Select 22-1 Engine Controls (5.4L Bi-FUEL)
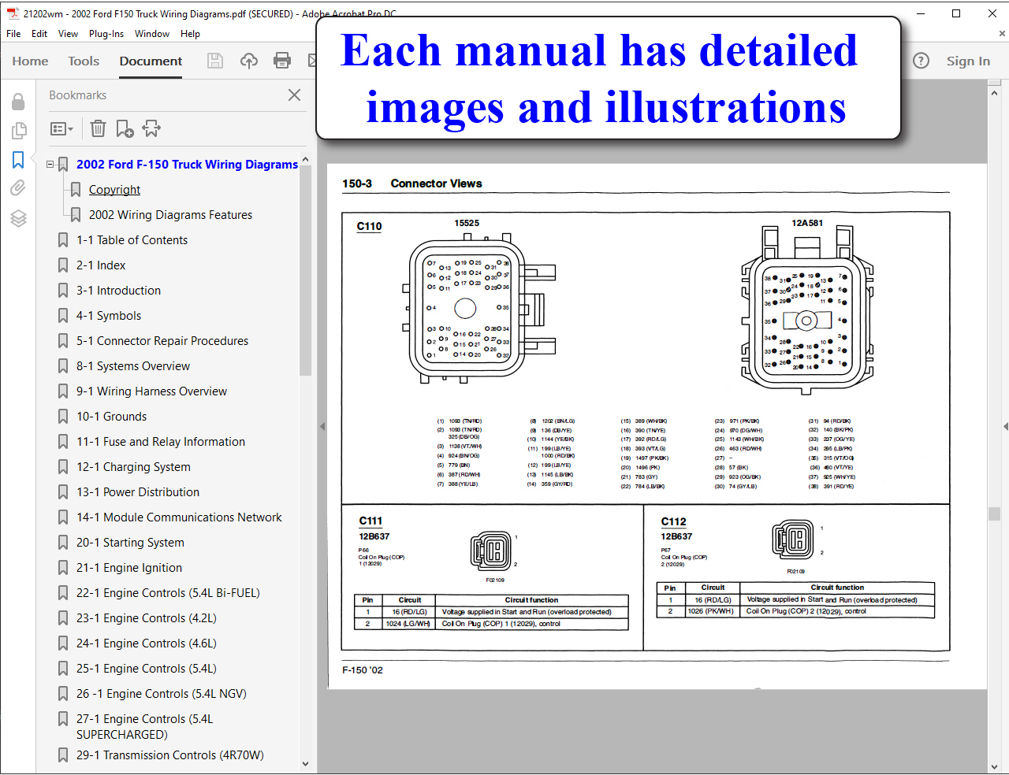The width and height of the screenshot is (1009, 775). [x=168, y=593]
